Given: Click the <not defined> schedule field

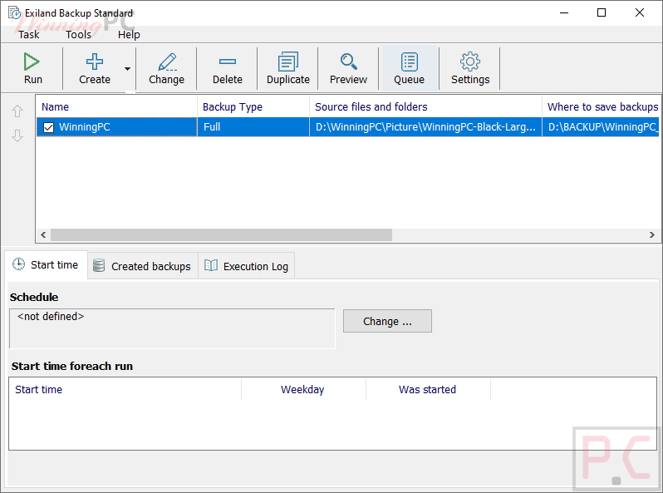Looking at the screenshot, I should click(172, 328).
